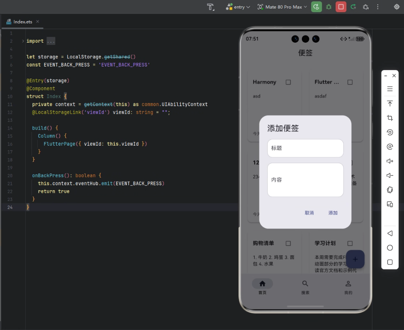Open the 购物清单 note title
The width and height of the screenshot is (404, 330).
263,243
